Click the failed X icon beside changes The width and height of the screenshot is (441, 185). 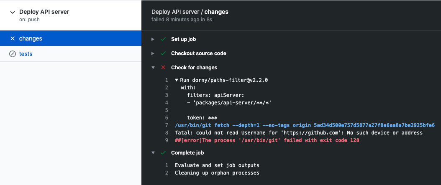(13, 38)
